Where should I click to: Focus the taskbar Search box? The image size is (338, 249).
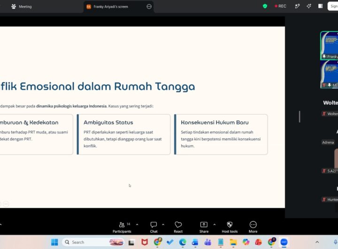[x=93, y=242]
